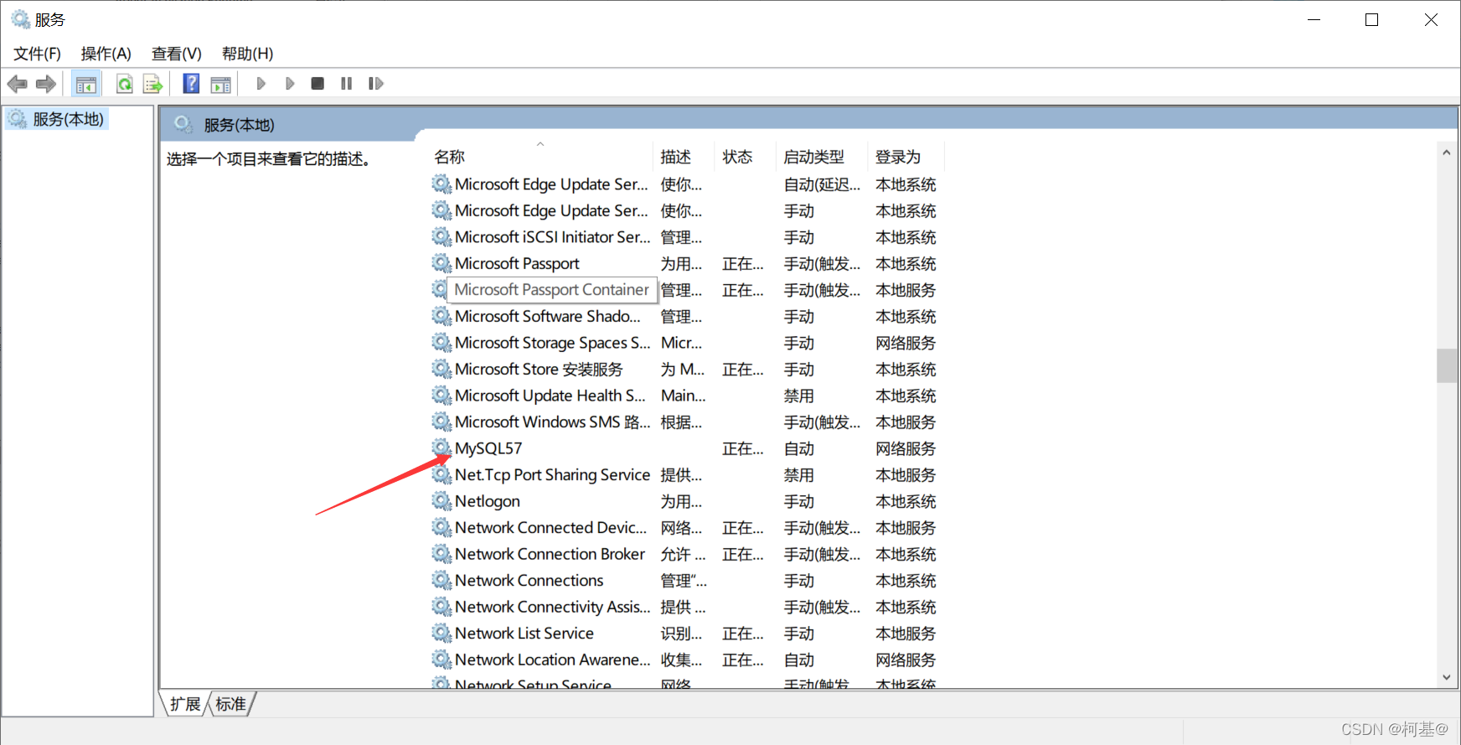Click the MySQL57 service gear icon
Image resolution: width=1461 pixels, height=745 pixels.
coord(441,448)
